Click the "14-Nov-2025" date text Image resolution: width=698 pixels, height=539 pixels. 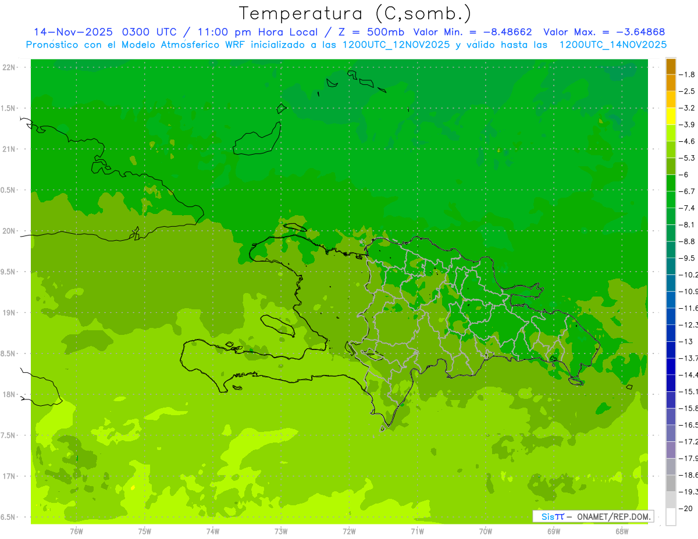(72, 32)
